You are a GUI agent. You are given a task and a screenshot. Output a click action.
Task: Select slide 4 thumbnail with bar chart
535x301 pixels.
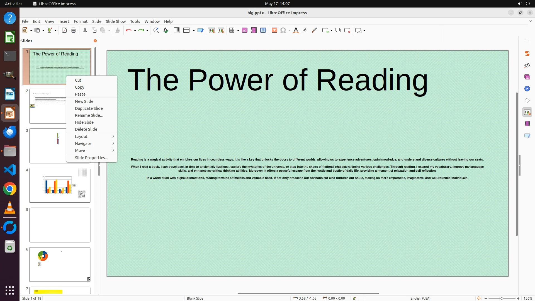(60, 185)
